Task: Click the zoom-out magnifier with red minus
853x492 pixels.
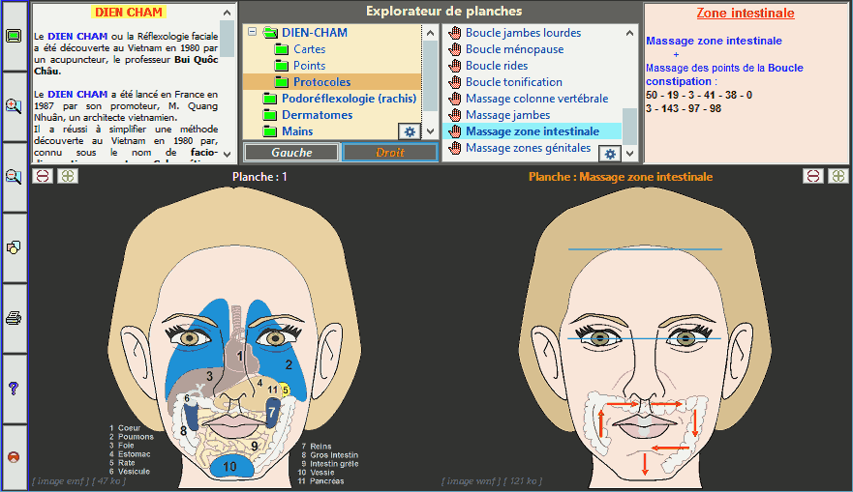Action: click(x=14, y=177)
